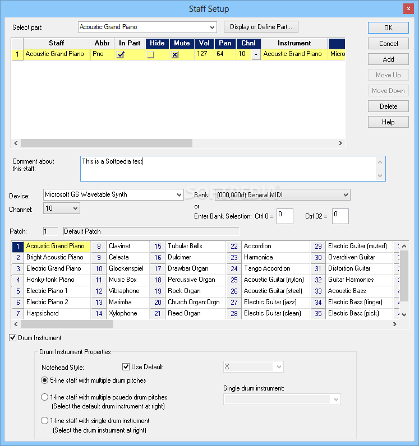Click patch list scroll right arrow
419x446 pixels.
[x=394, y=324]
